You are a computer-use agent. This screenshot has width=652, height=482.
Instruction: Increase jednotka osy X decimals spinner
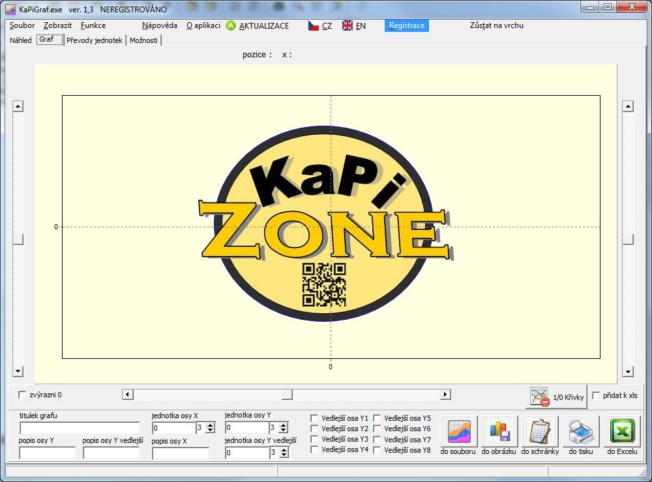point(211,425)
